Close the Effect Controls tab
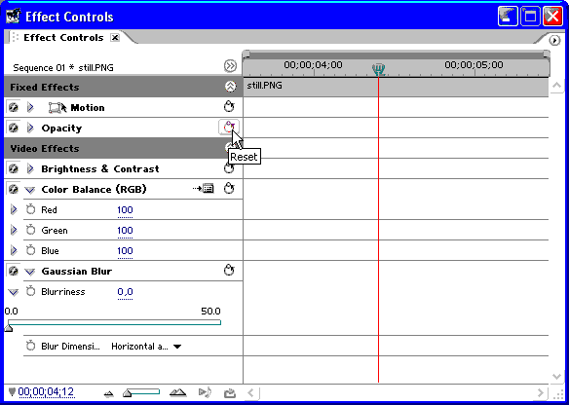This screenshot has width=569, height=405. click(x=115, y=38)
